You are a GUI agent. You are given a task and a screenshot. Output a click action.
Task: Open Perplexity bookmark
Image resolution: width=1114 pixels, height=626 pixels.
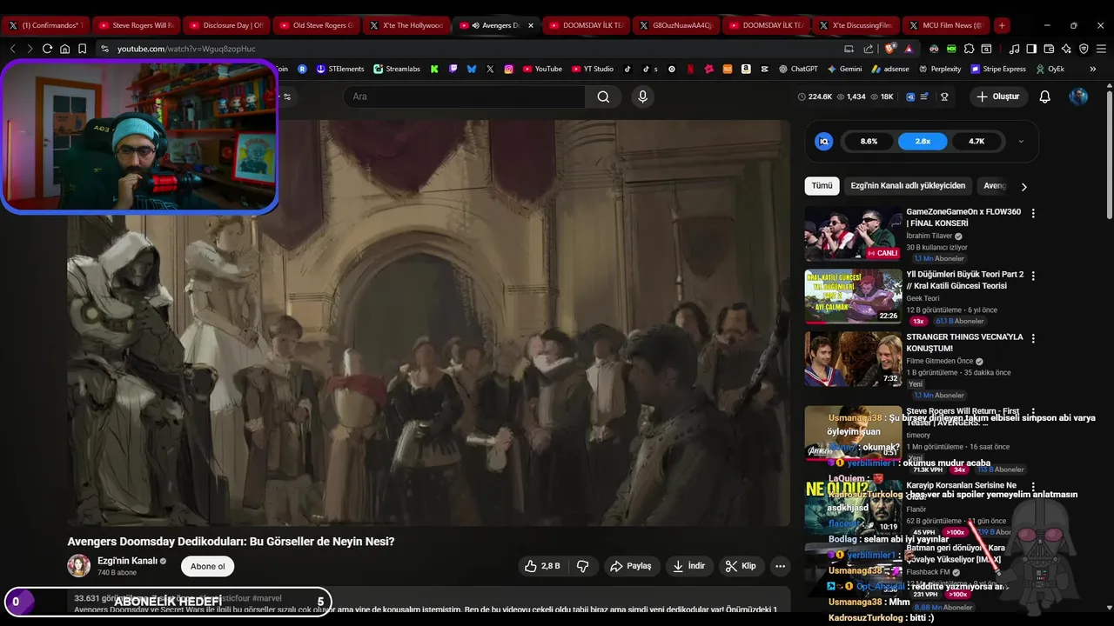point(939,69)
